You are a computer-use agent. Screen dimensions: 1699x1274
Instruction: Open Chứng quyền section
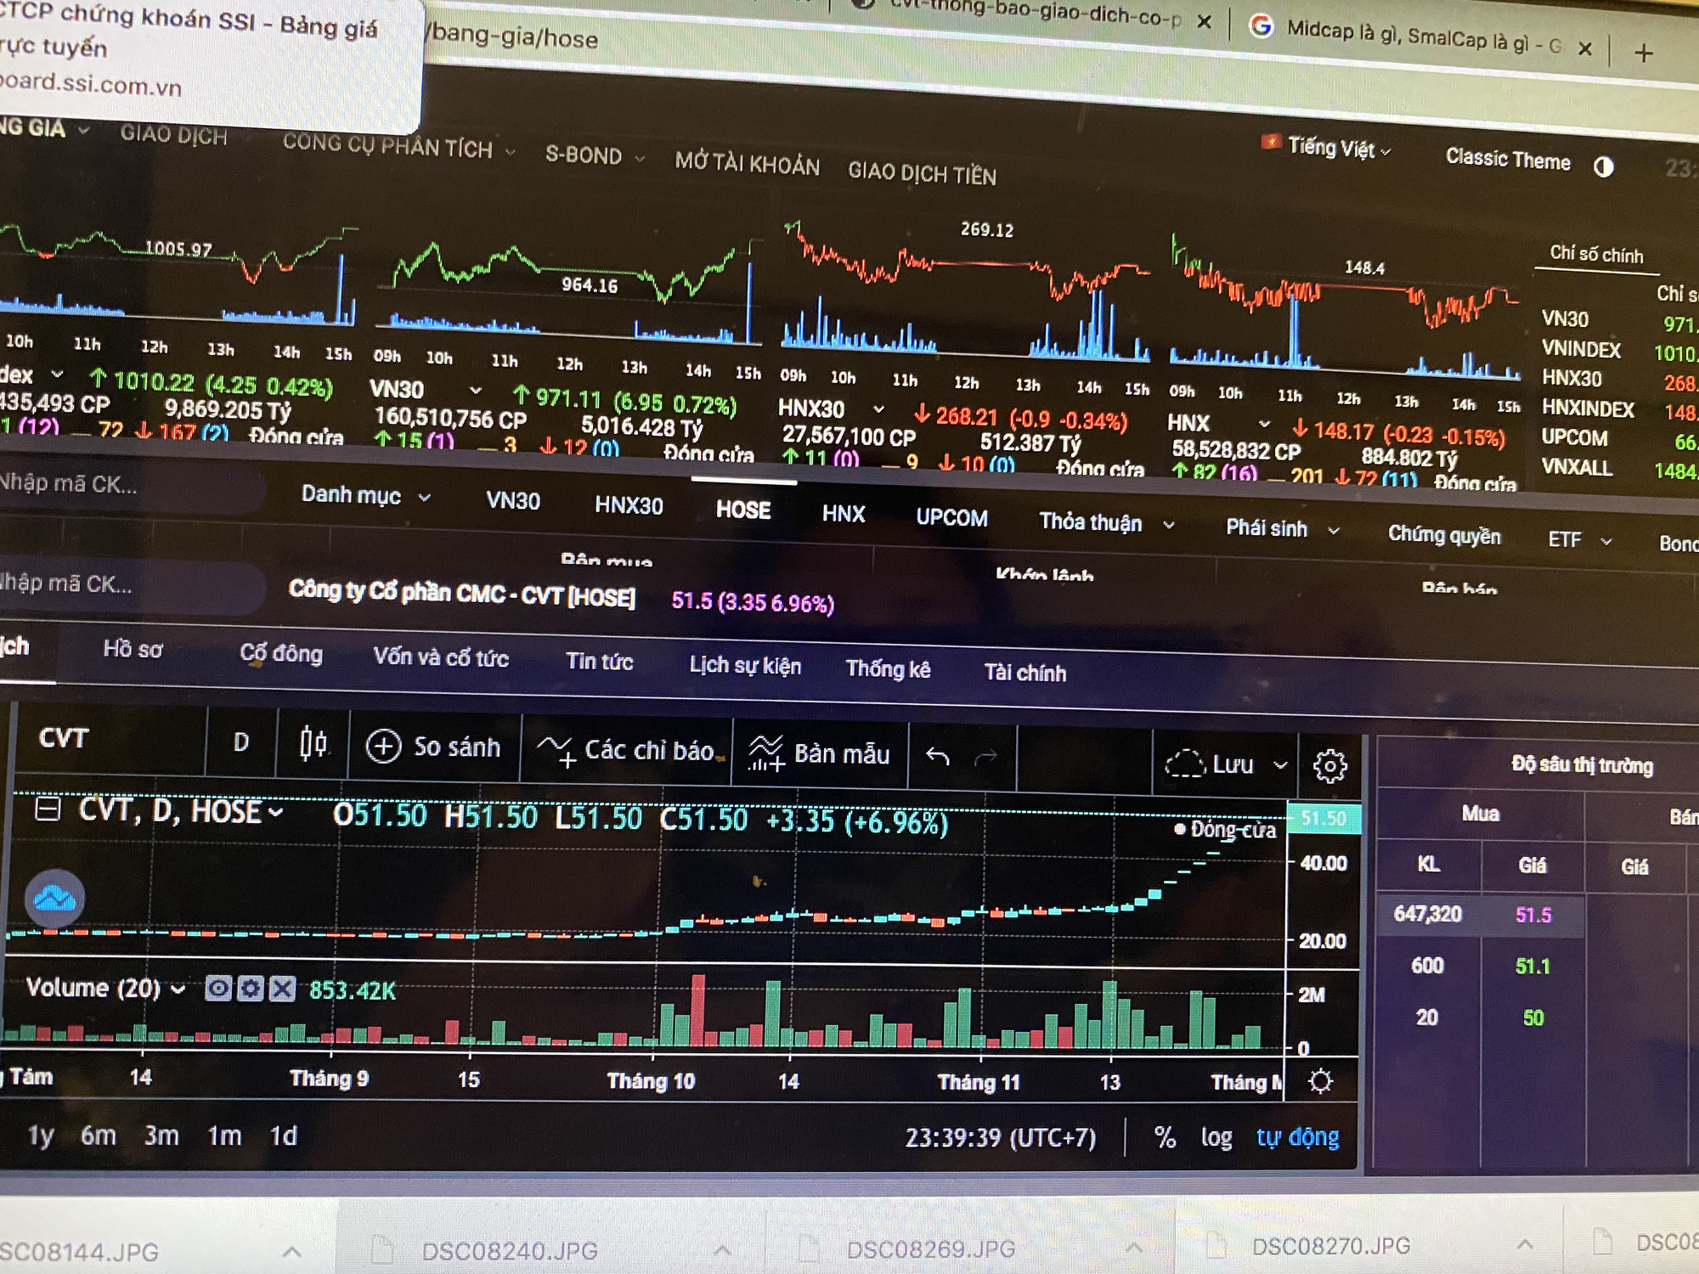click(x=1444, y=535)
